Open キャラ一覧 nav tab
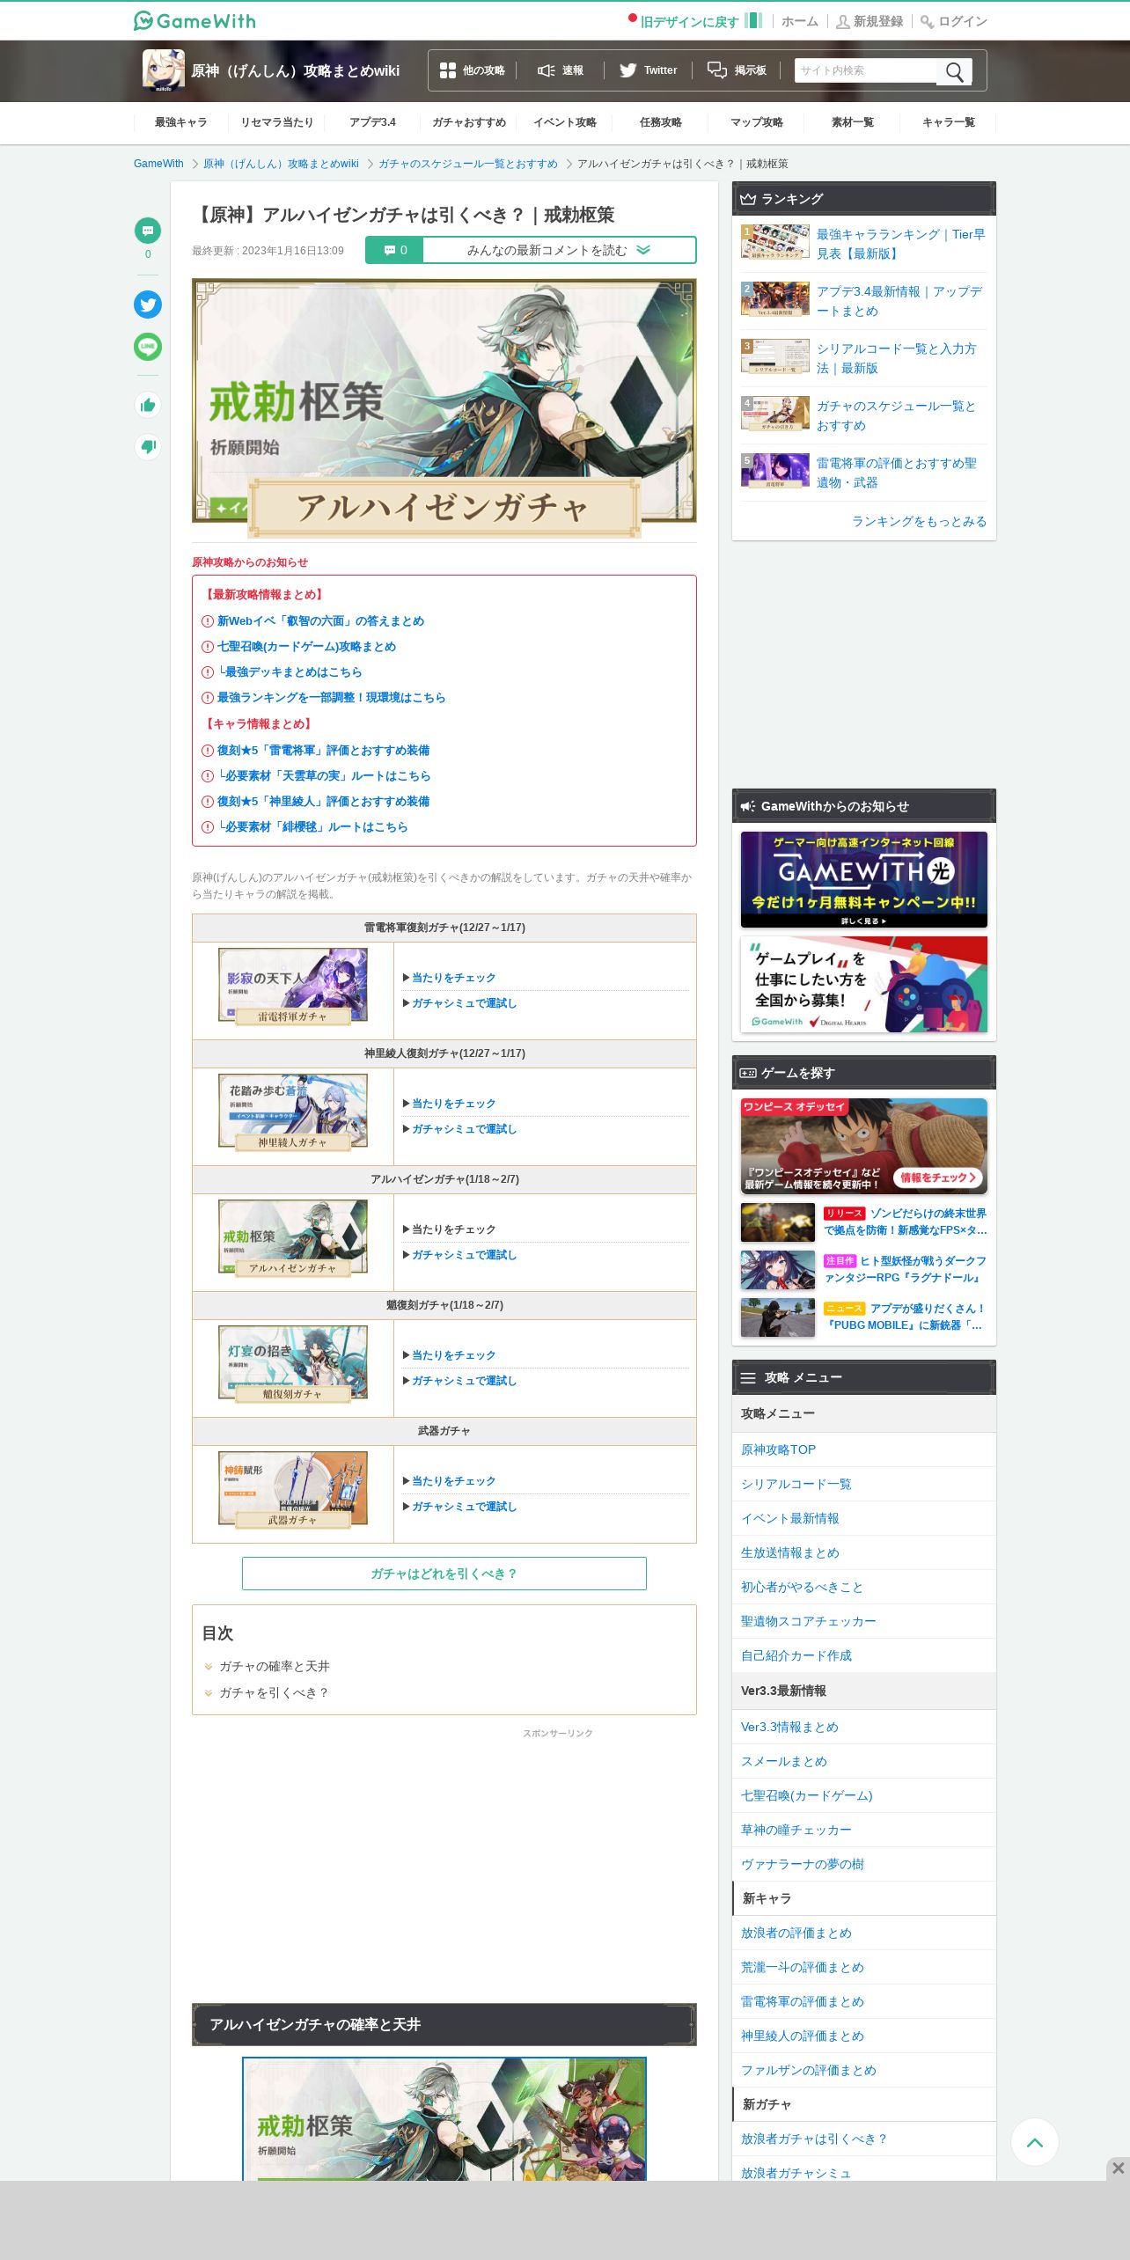This screenshot has height=2260, width=1130. click(949, 122)
